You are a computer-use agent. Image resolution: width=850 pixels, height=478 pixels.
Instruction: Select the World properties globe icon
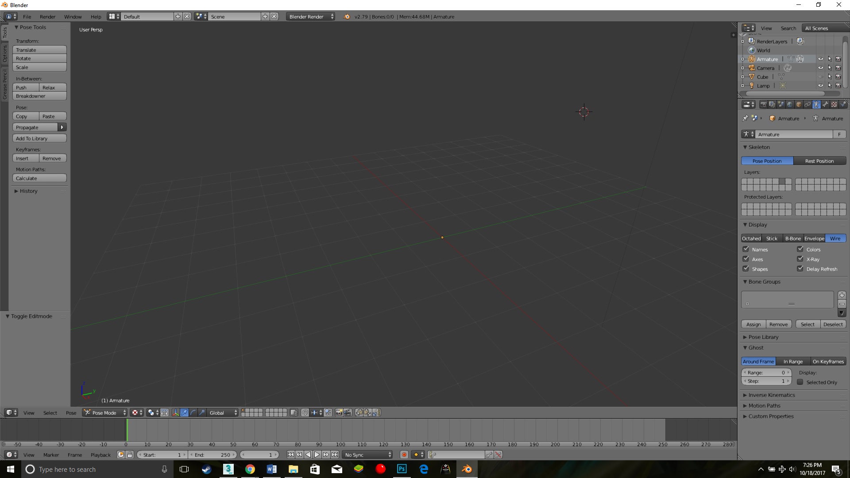click(x=790, y=104)
